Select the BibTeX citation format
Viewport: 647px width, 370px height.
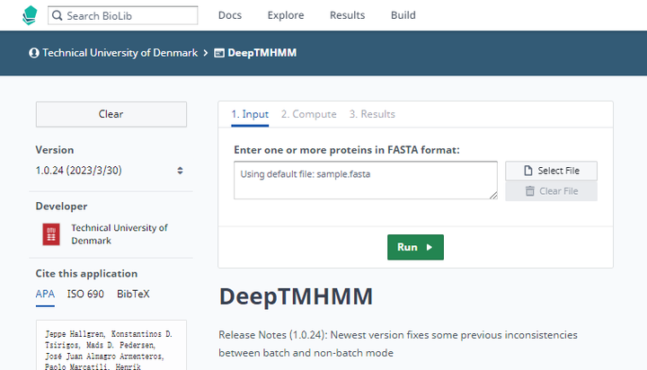[133, 294]
